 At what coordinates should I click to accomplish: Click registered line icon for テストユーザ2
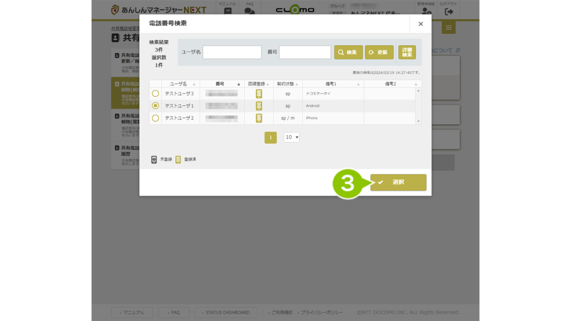click(259, 118)
